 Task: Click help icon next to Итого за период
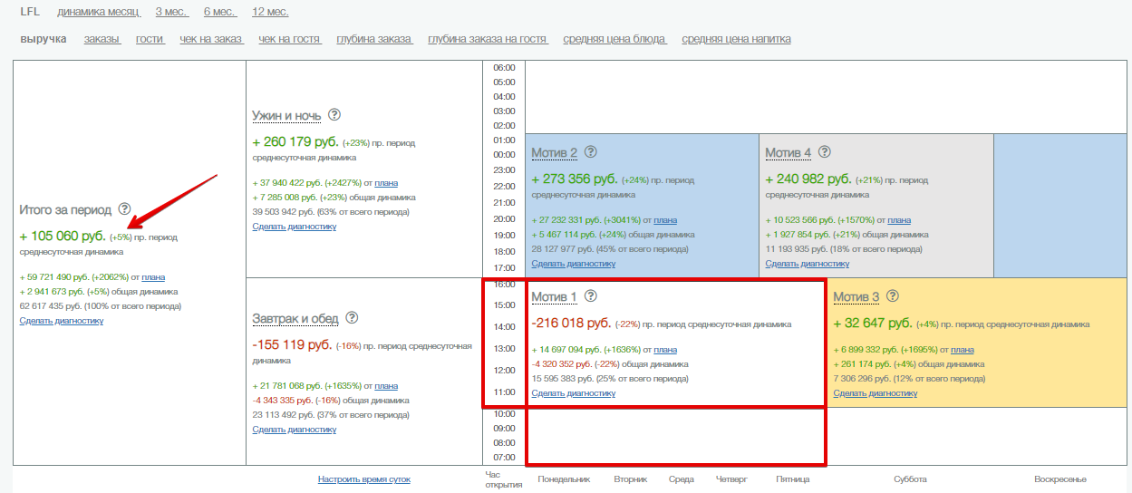(x=124, y=209)
